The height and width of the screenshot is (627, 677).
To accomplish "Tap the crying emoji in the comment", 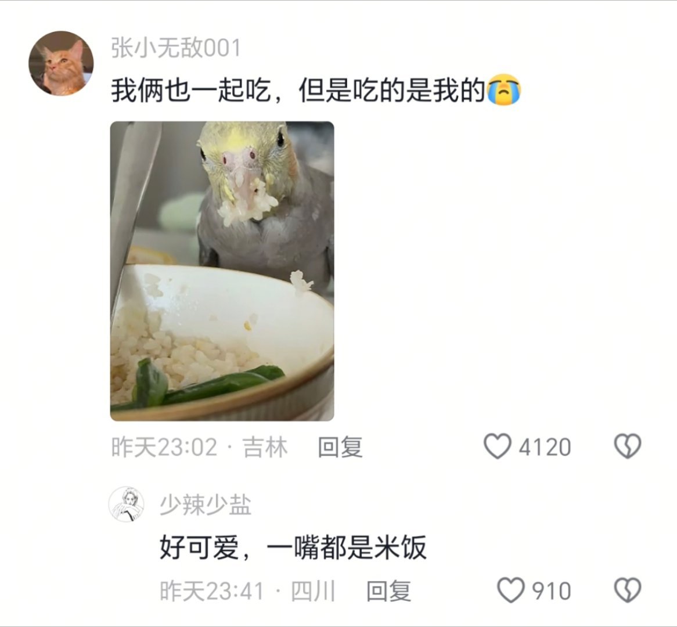I will pos(504,90).
